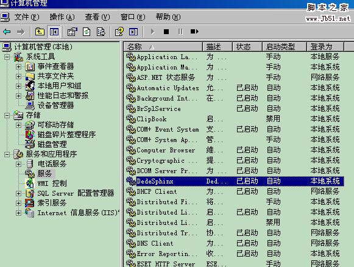Image resolution: width=354 pixels, height=267 pixels.
Task: Sort by the 启动类型 column header
Action: tap(285, 47)
